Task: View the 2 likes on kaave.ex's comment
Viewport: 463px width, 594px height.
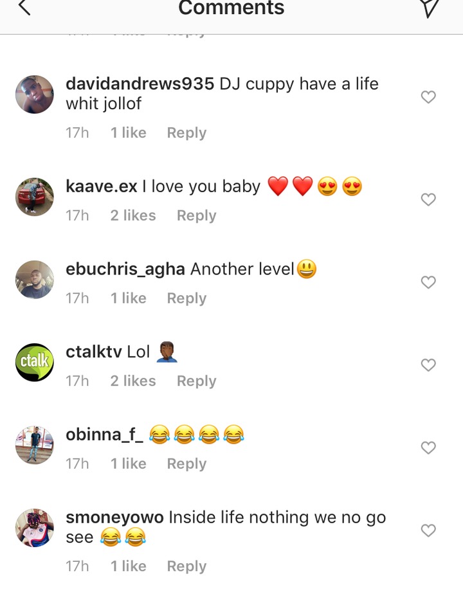Action: (133, 215)
